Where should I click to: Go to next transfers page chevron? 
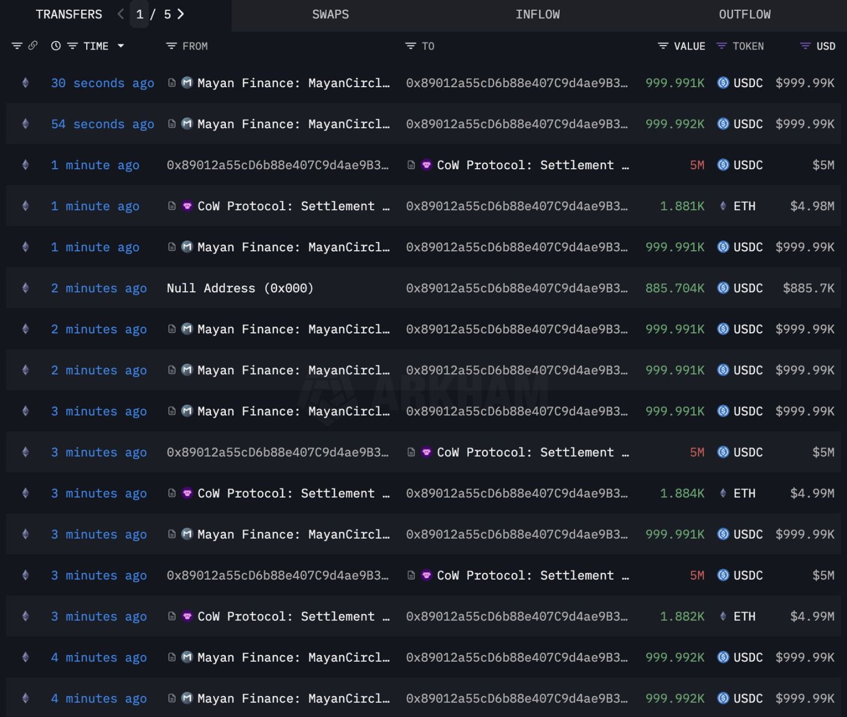click(x=181, y=14)
